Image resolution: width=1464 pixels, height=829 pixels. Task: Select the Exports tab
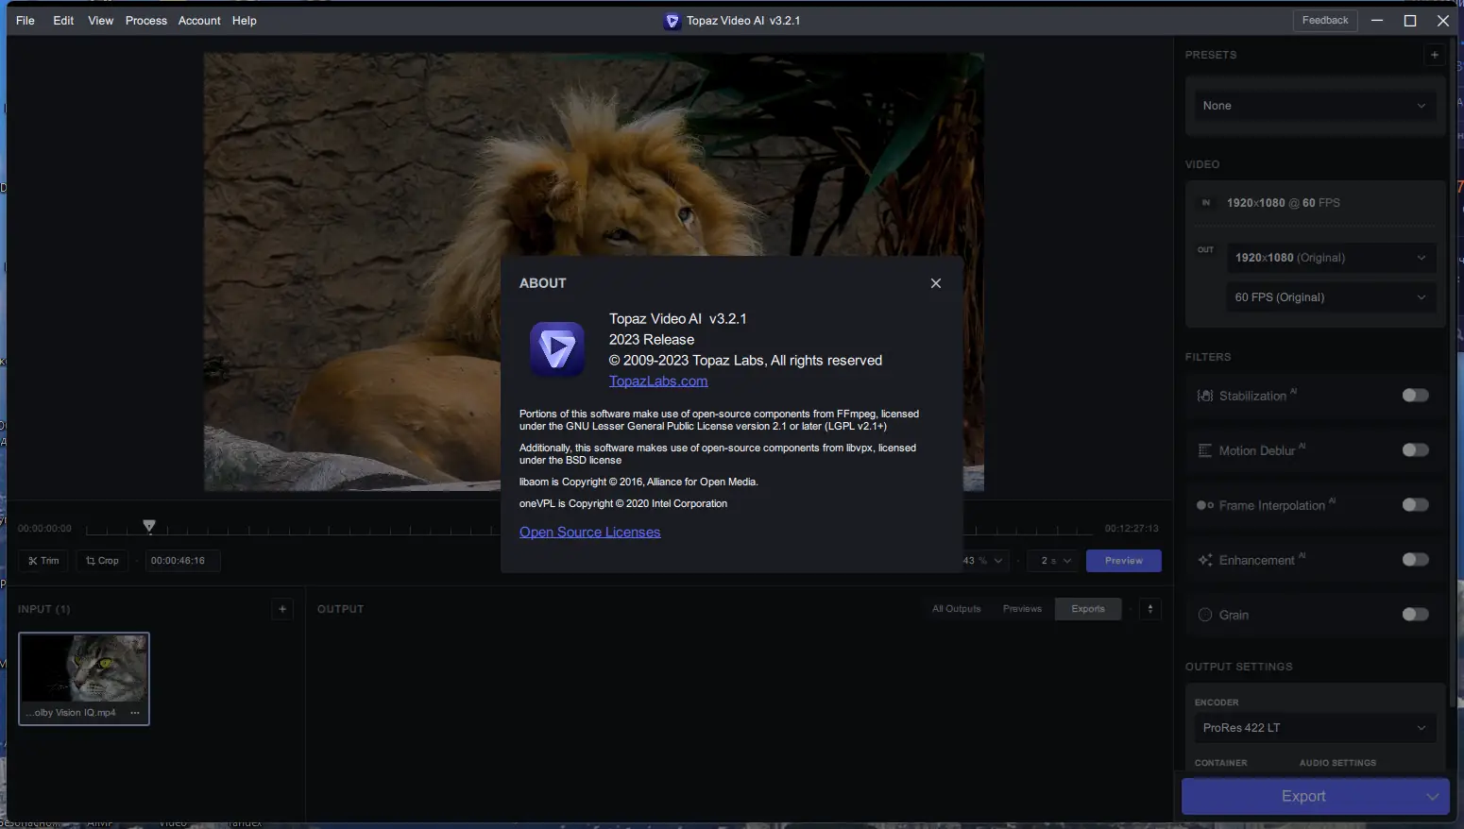[1088, 609]
